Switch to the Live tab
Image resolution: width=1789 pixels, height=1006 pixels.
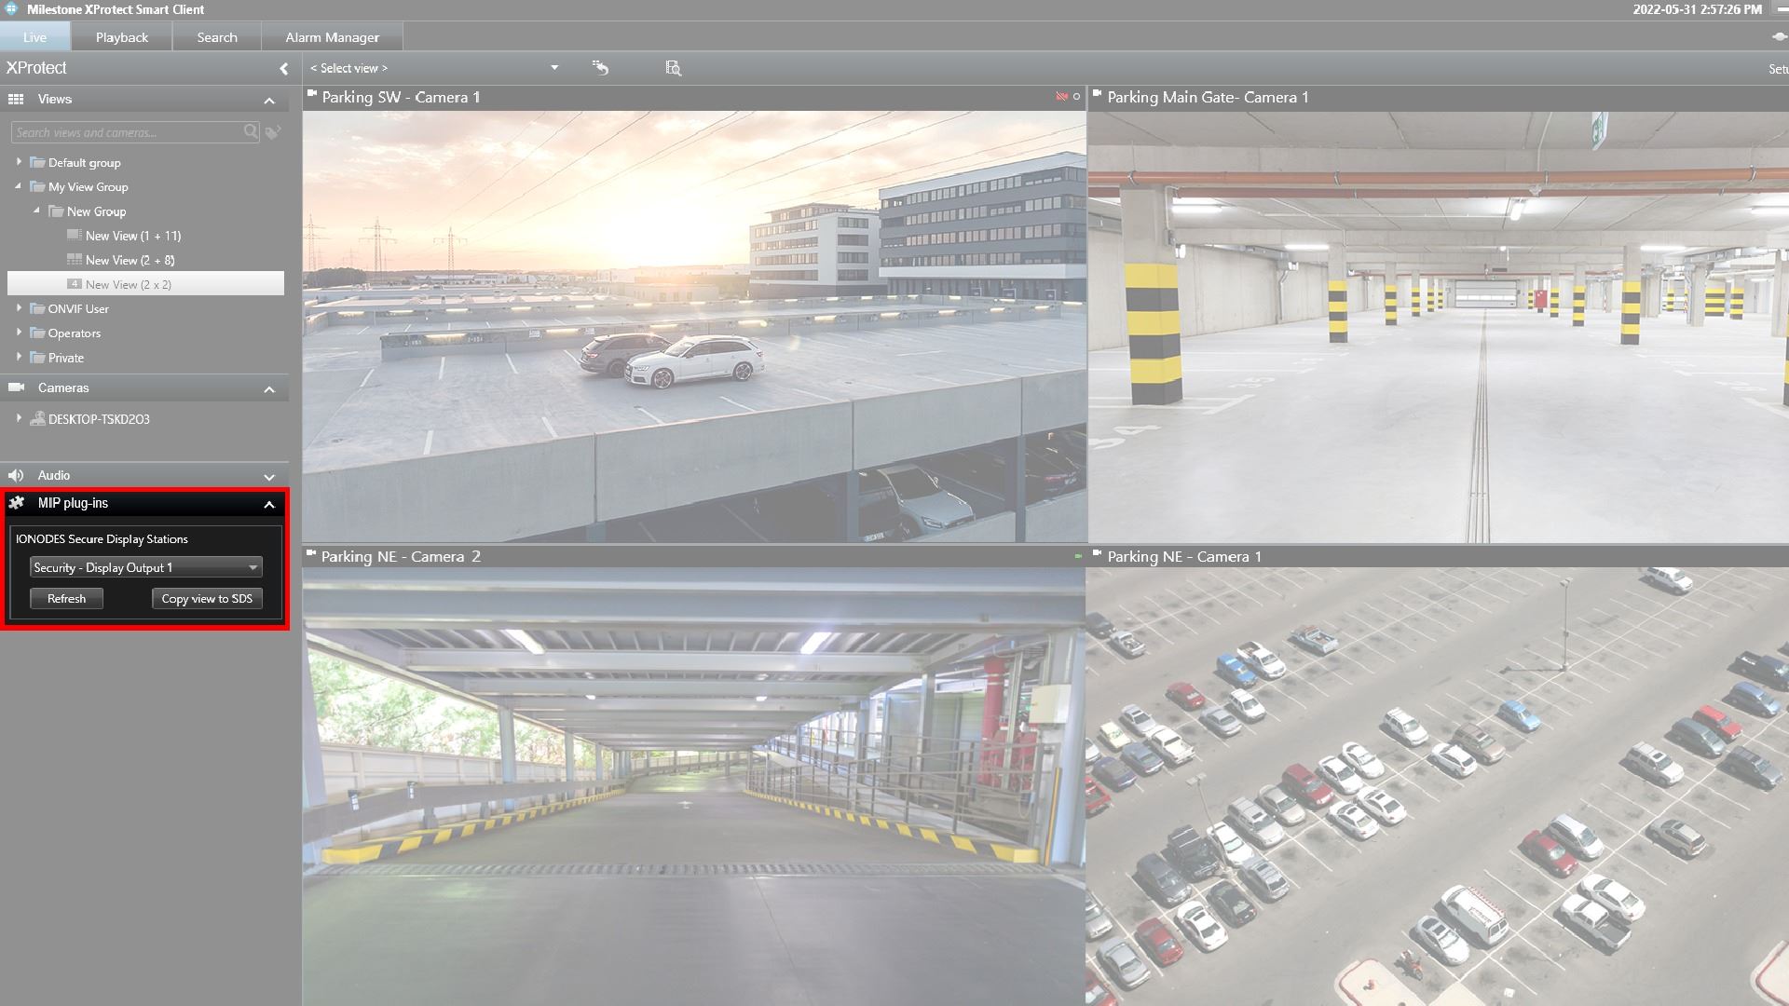click(35, 37)
